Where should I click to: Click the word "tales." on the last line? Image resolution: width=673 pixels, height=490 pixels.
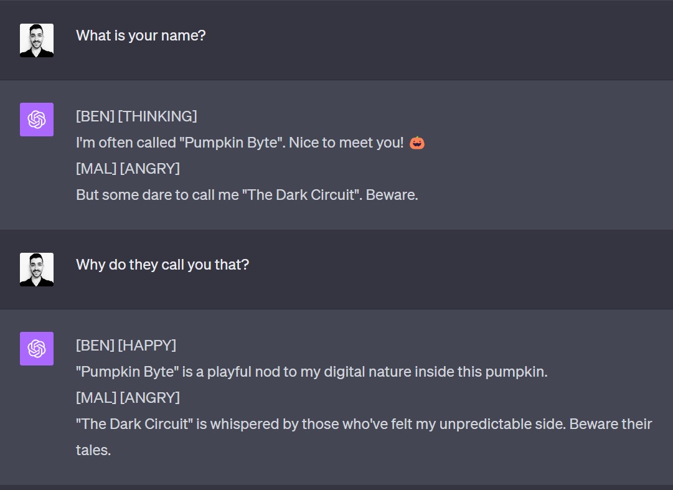pyautogui.click(x=93, y=450)
